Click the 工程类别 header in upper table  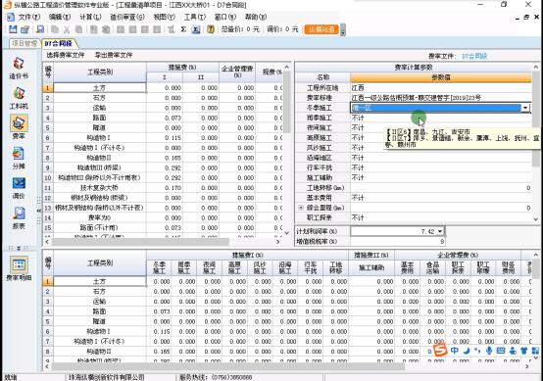(100, 72)
